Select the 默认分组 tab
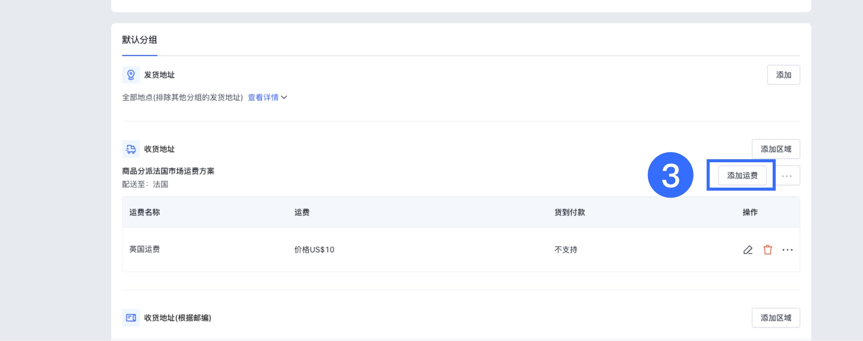 click(x=140, y=40)
